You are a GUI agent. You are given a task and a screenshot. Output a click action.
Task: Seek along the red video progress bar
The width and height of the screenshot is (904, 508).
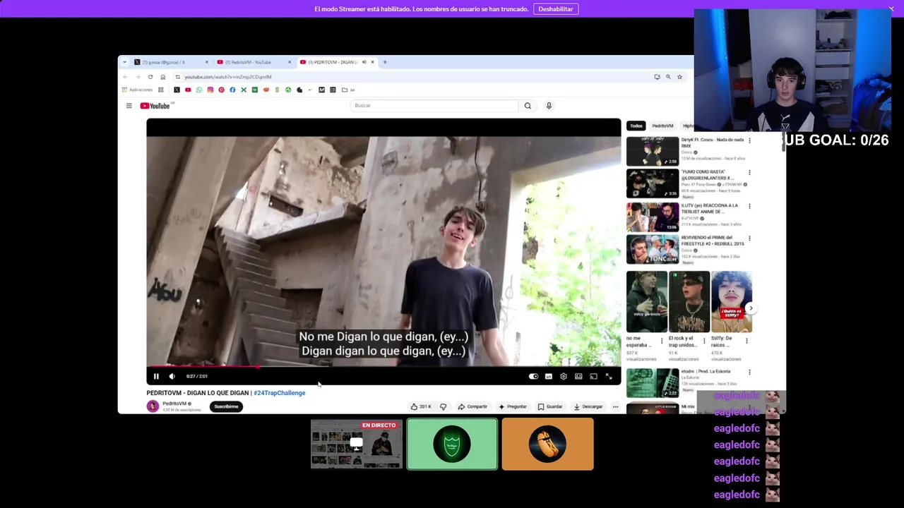(383, 366)
